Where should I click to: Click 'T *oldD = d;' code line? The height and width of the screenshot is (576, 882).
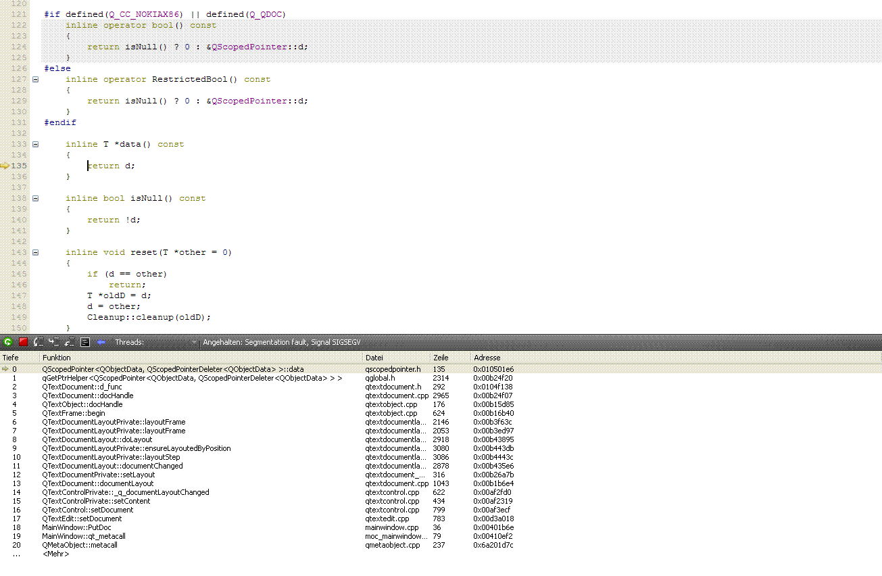[x=120, y=295]
